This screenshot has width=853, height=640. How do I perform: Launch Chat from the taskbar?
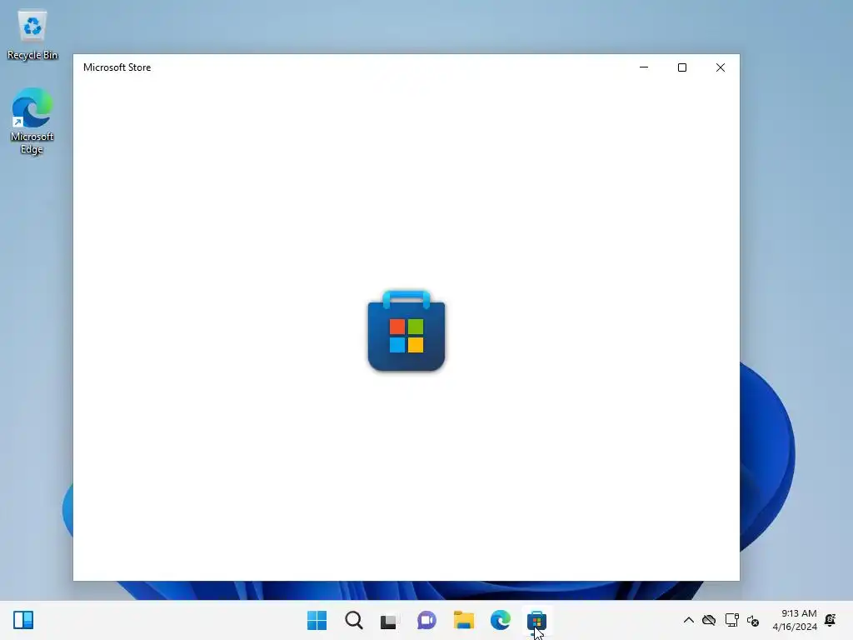click(426, 620)
